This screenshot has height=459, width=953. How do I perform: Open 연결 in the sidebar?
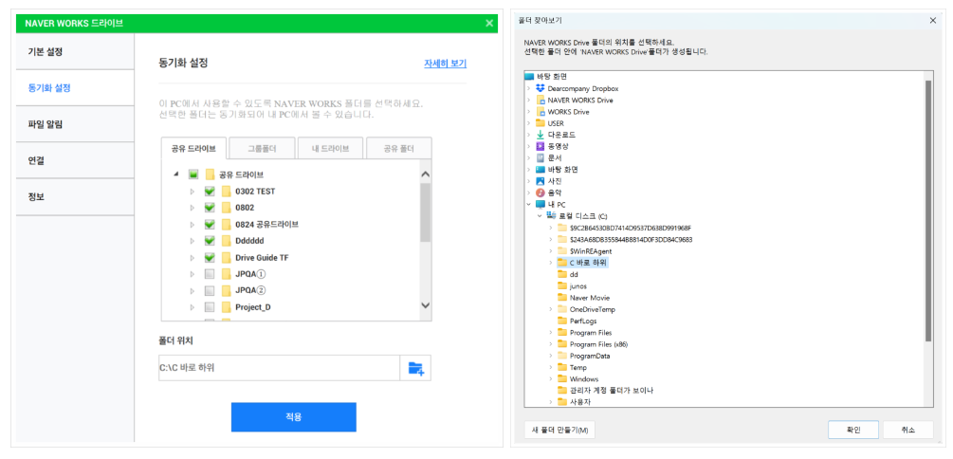pos(75,161)
